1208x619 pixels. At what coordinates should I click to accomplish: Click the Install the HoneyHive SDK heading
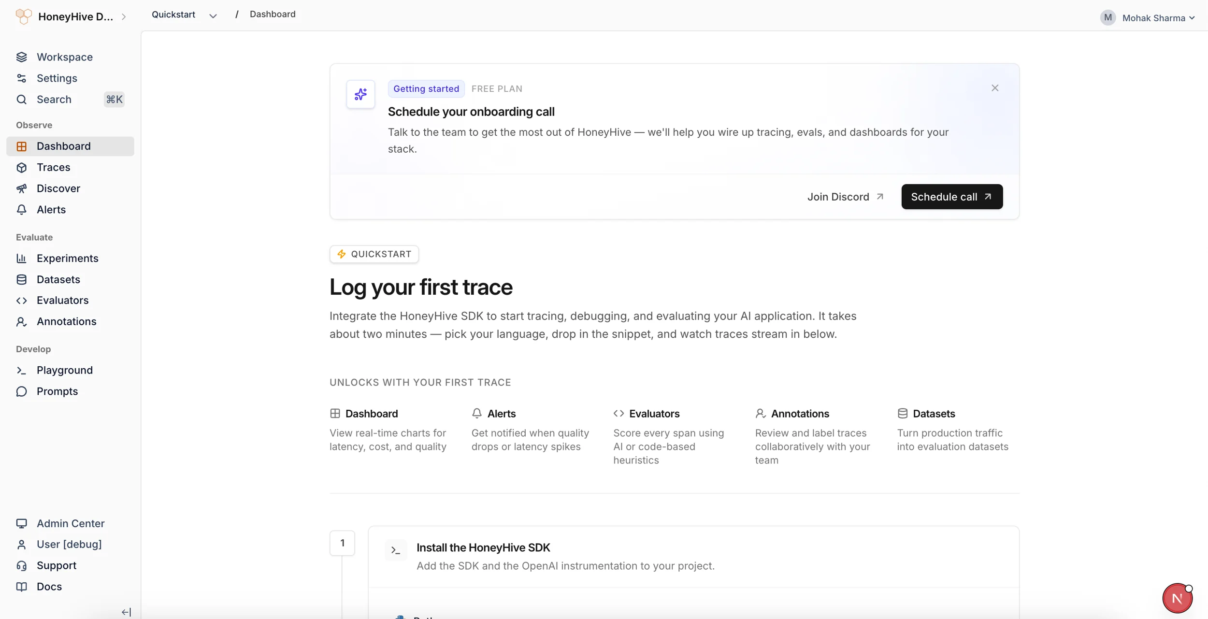[x=483, y=547]
